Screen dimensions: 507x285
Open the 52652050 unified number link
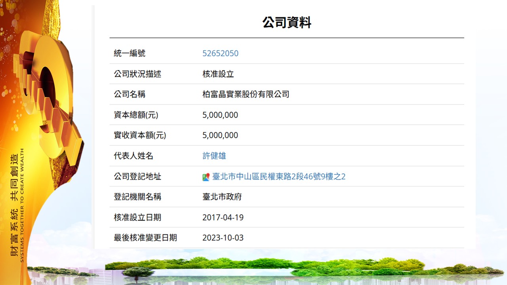pyautogui.click(x=220, y=53)
